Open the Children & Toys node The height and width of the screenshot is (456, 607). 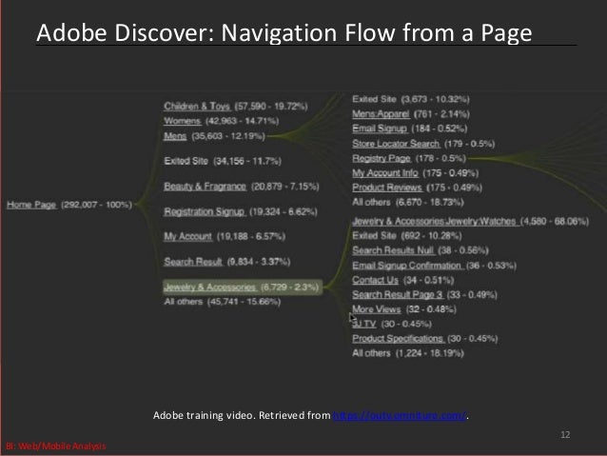pyautogui.click(x=197, y=107)
